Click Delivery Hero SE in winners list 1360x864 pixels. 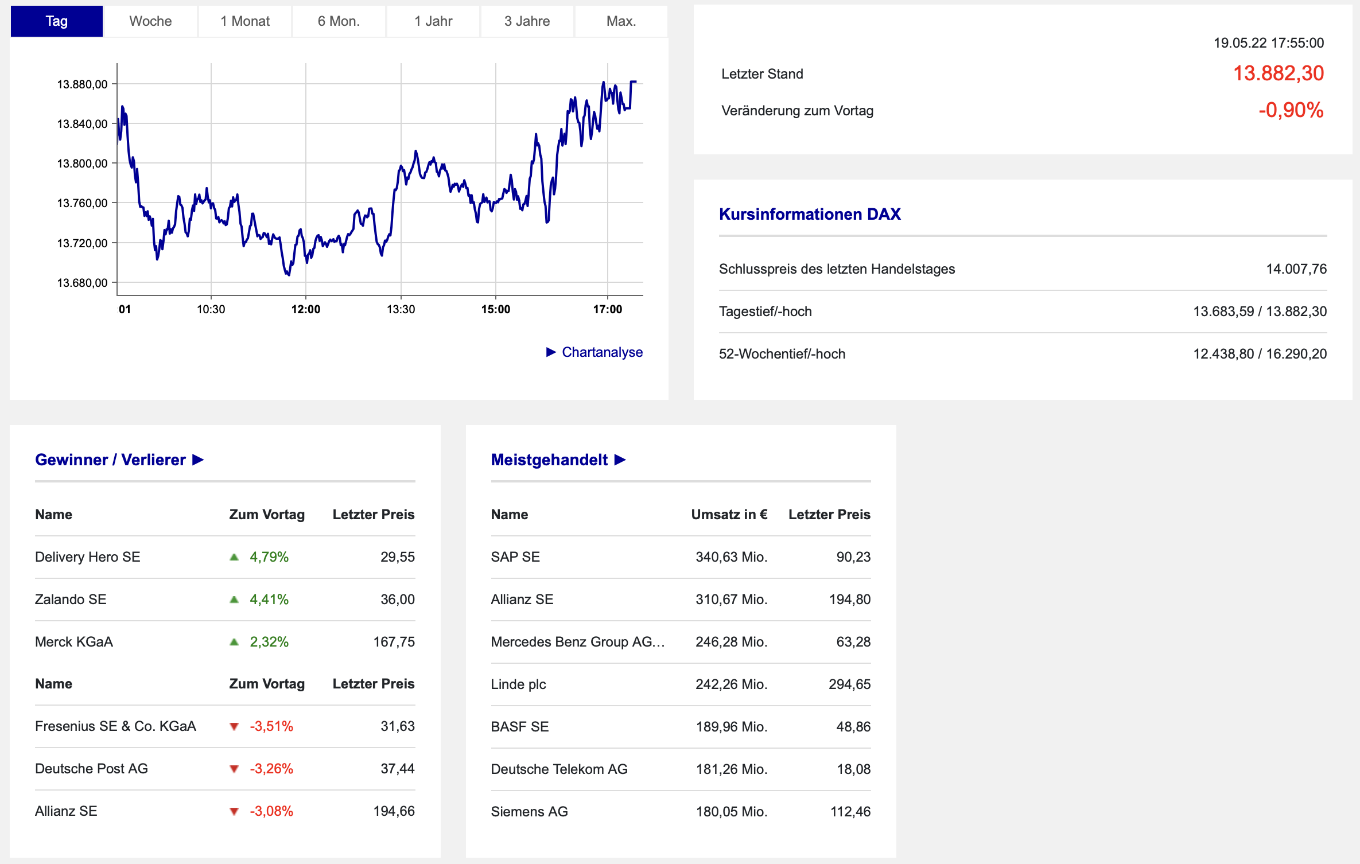click(88, 557)
